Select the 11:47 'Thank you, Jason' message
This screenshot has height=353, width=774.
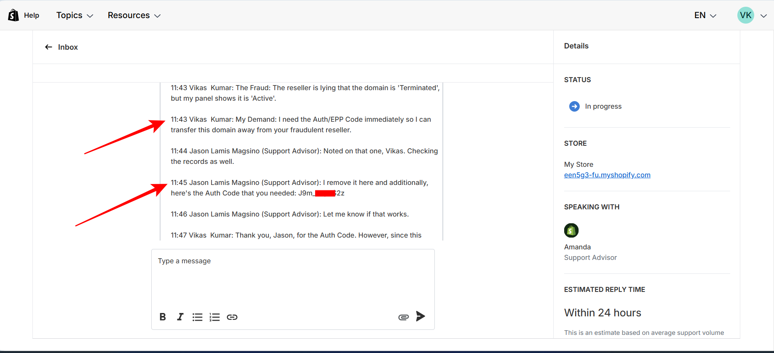[x=296, y=235]
